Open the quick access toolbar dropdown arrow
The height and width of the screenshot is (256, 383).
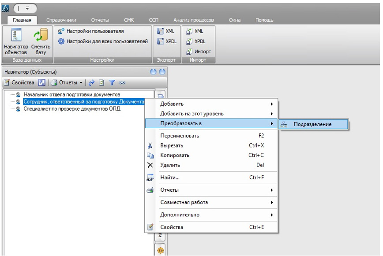point(27,7)
